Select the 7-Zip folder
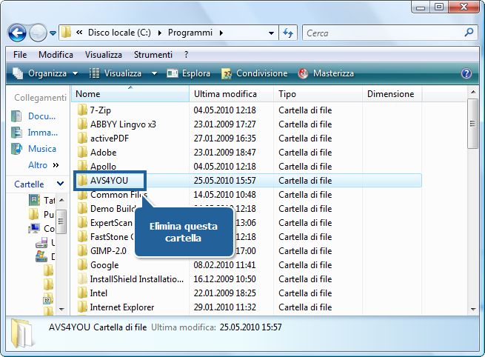The width and height of the screenshot is (485, 357). pos(94,110)
